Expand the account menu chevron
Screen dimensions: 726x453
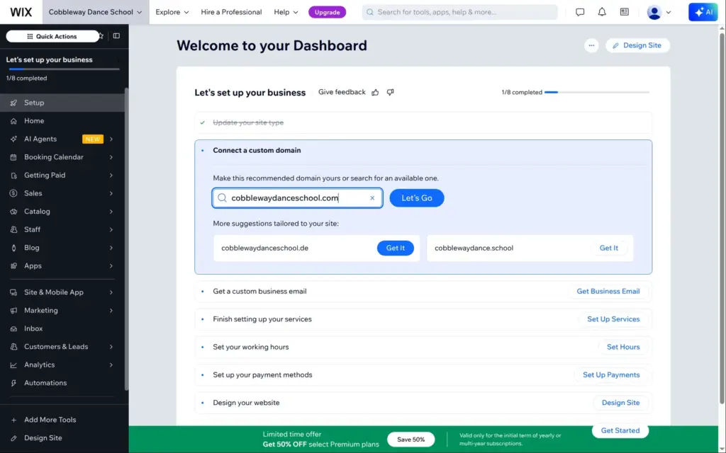[x=668, y=13]
